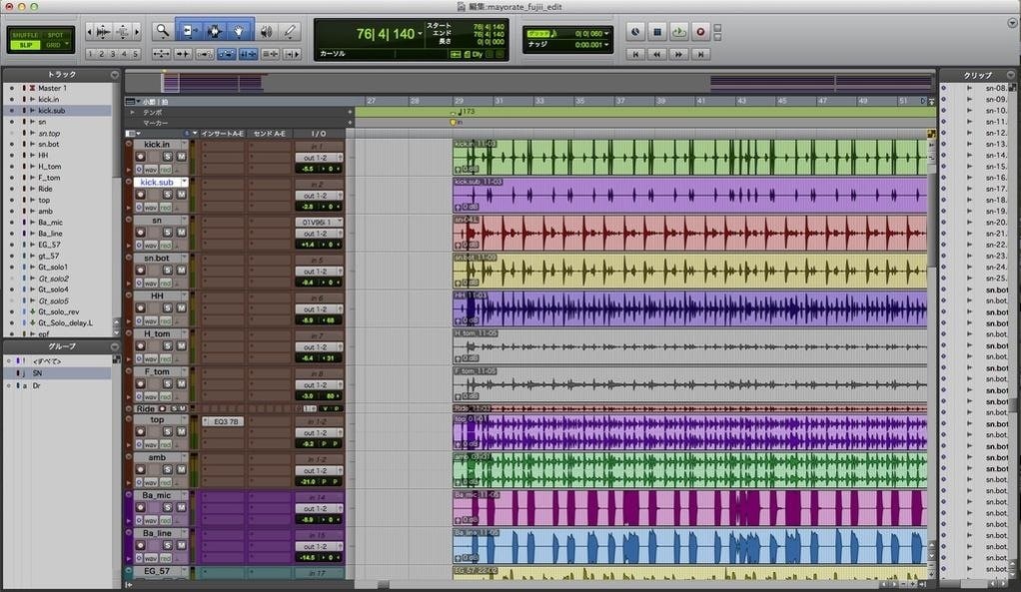Screen dimensions: 1021x592
Task: Select the Pencil tool
Action: 291,31
